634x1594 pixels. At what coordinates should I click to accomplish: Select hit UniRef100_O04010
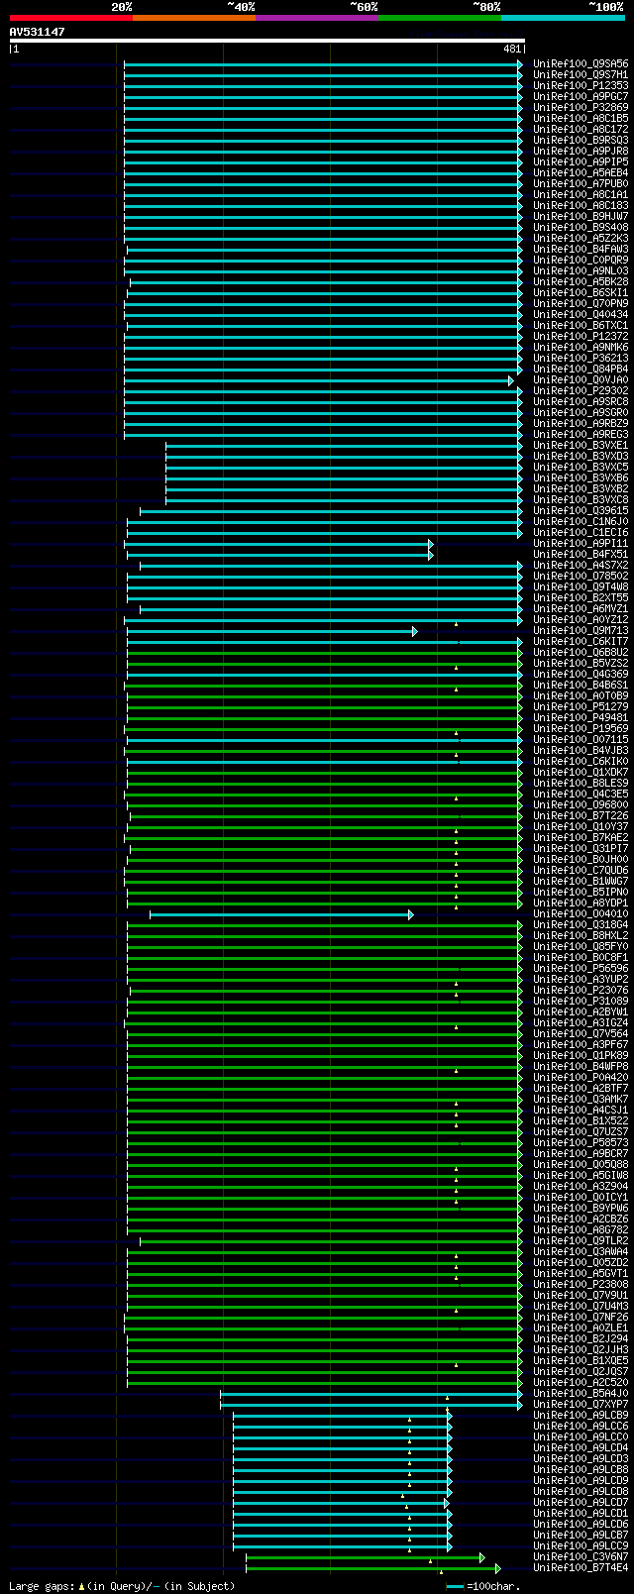(x=581, y=913)
